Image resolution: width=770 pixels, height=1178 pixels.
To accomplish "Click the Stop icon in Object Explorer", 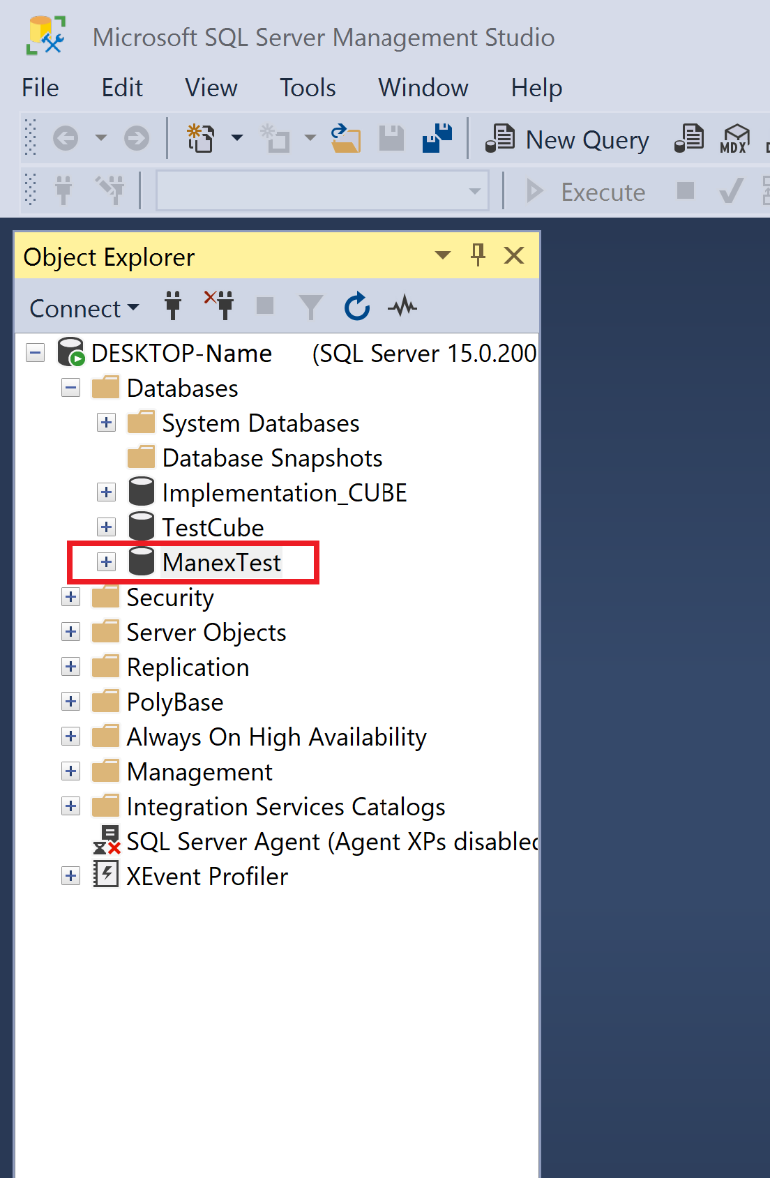I will 265,305.
